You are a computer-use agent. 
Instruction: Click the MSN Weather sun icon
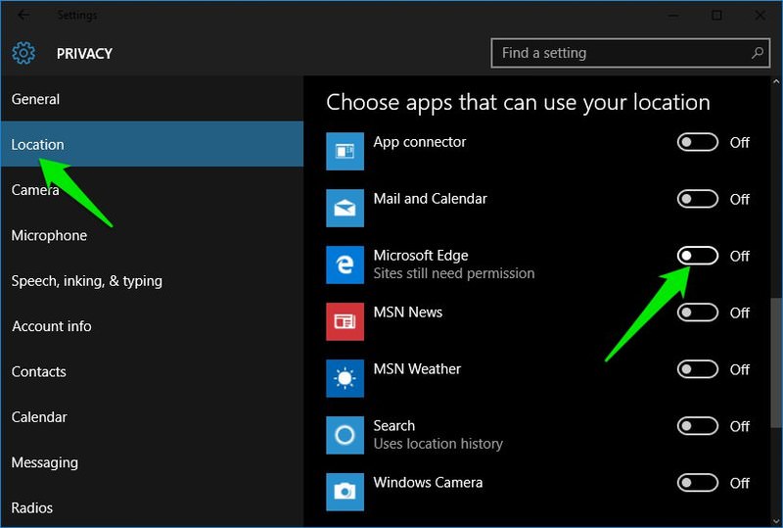coord(345,378)
